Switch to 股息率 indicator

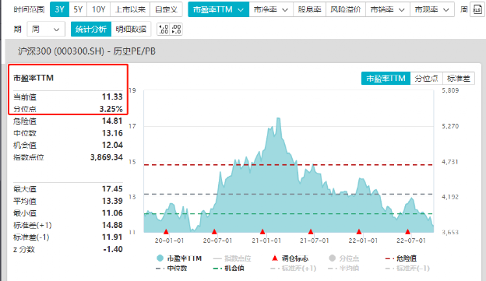point(309,9)
